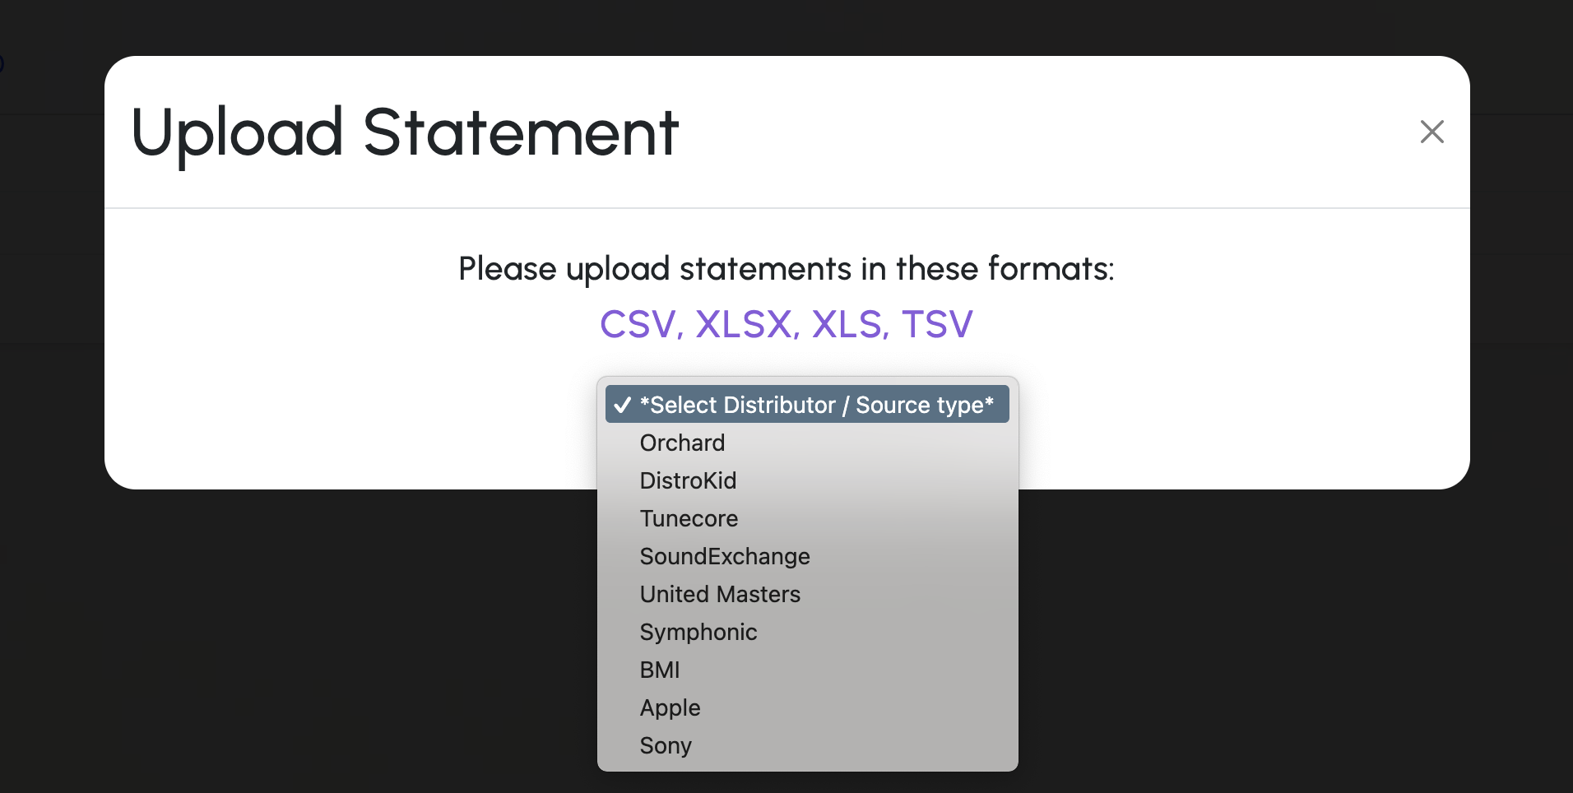
Task: Click the CSV, XLSX, XLS, TSV formats text
Action: 786,324
